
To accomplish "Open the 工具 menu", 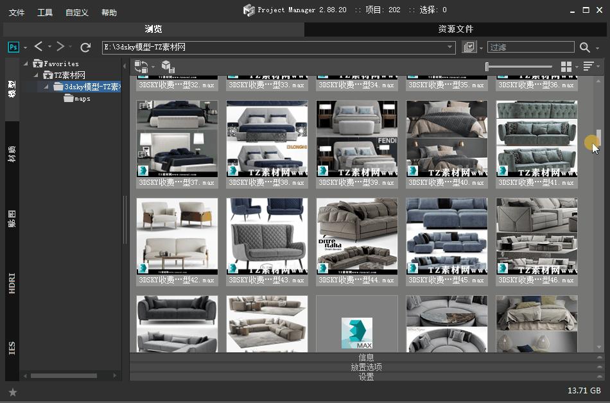I will 44,12.
